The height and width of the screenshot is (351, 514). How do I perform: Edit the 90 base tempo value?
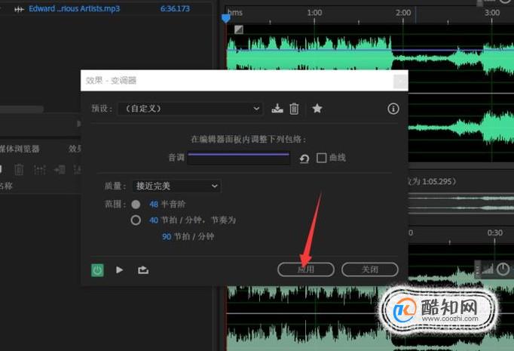click(x=167, y=237)
